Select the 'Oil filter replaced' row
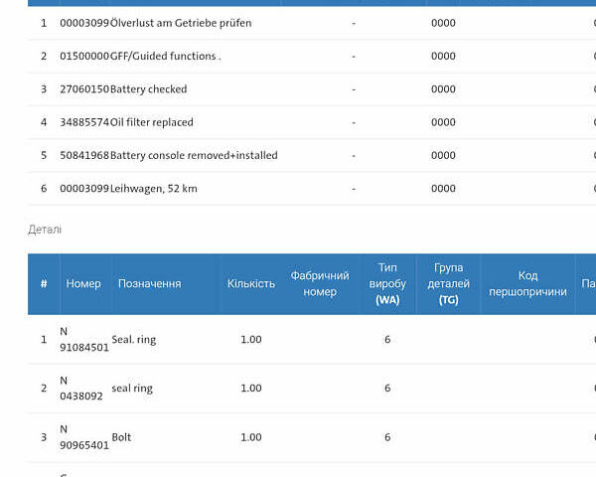This screenshot has width=596, height=477. (151, 122)
